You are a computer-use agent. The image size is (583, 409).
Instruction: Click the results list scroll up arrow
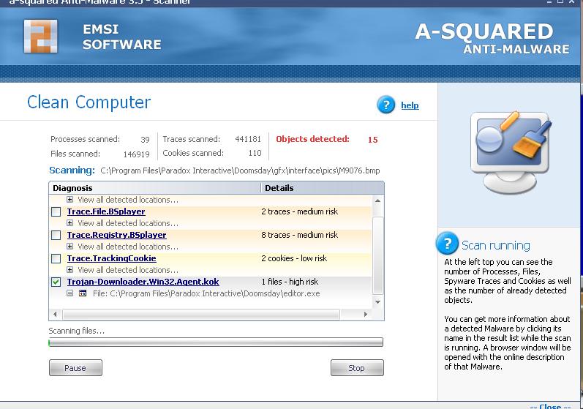pyautogui.click(x=377, y=200)
